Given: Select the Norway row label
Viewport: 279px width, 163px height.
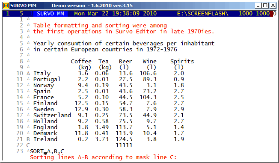Looking at the screenshot, I should (x=44, y=86).
